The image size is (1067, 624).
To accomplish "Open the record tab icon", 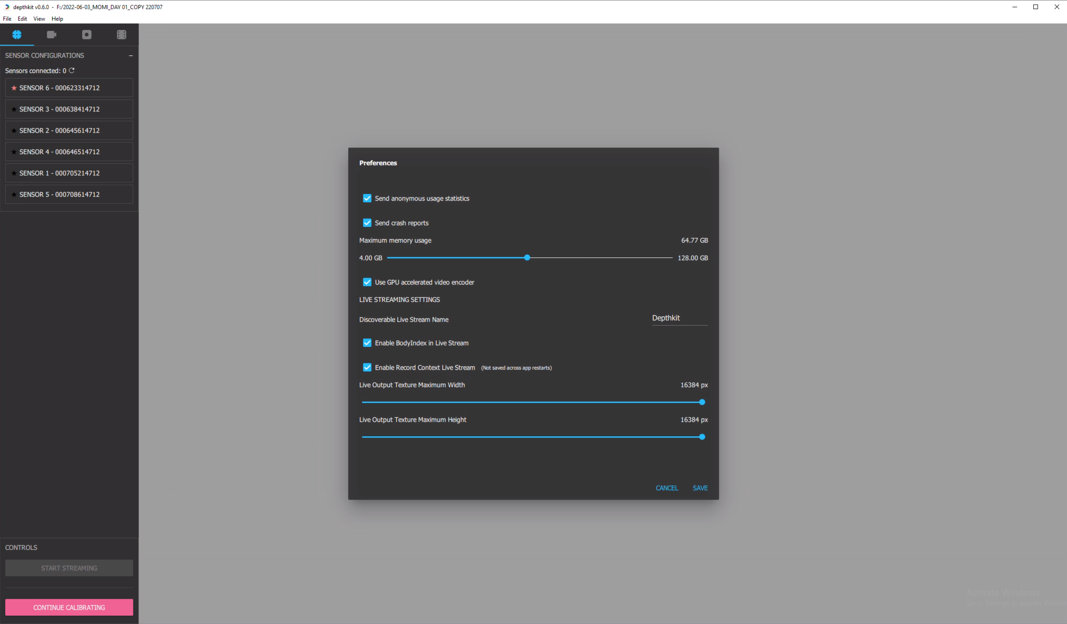I will [87, 35].
